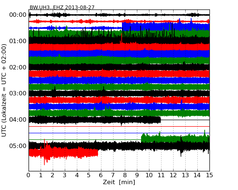Click the end of the 04:00 black trace
238x190 pixels.
pyautogui.click(x=160, y=120)
